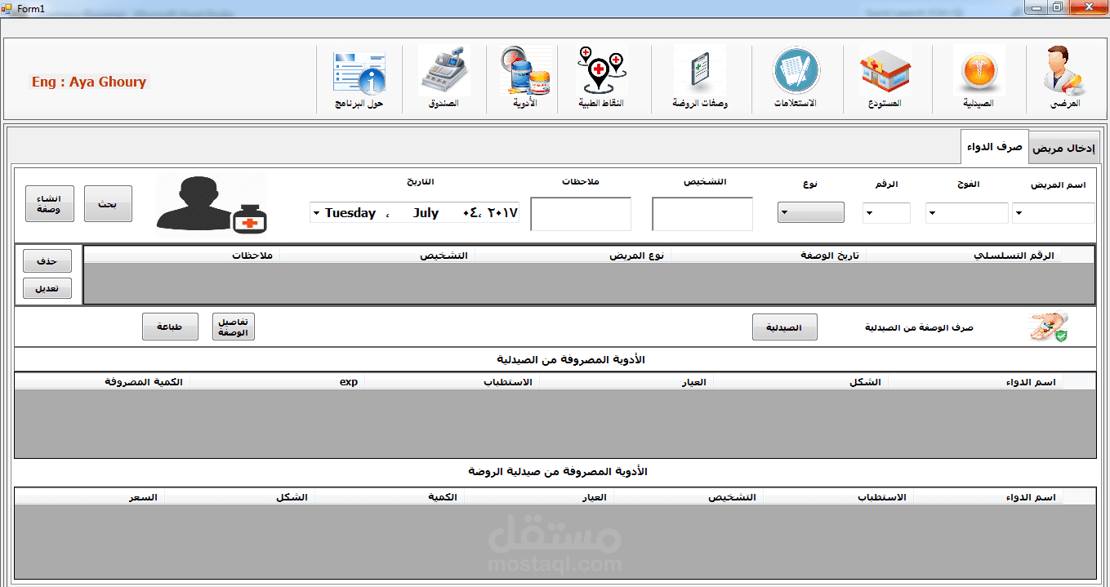Click the تفاصيل الوصفة details button
1110x587 pixels.
pos(234,327)
